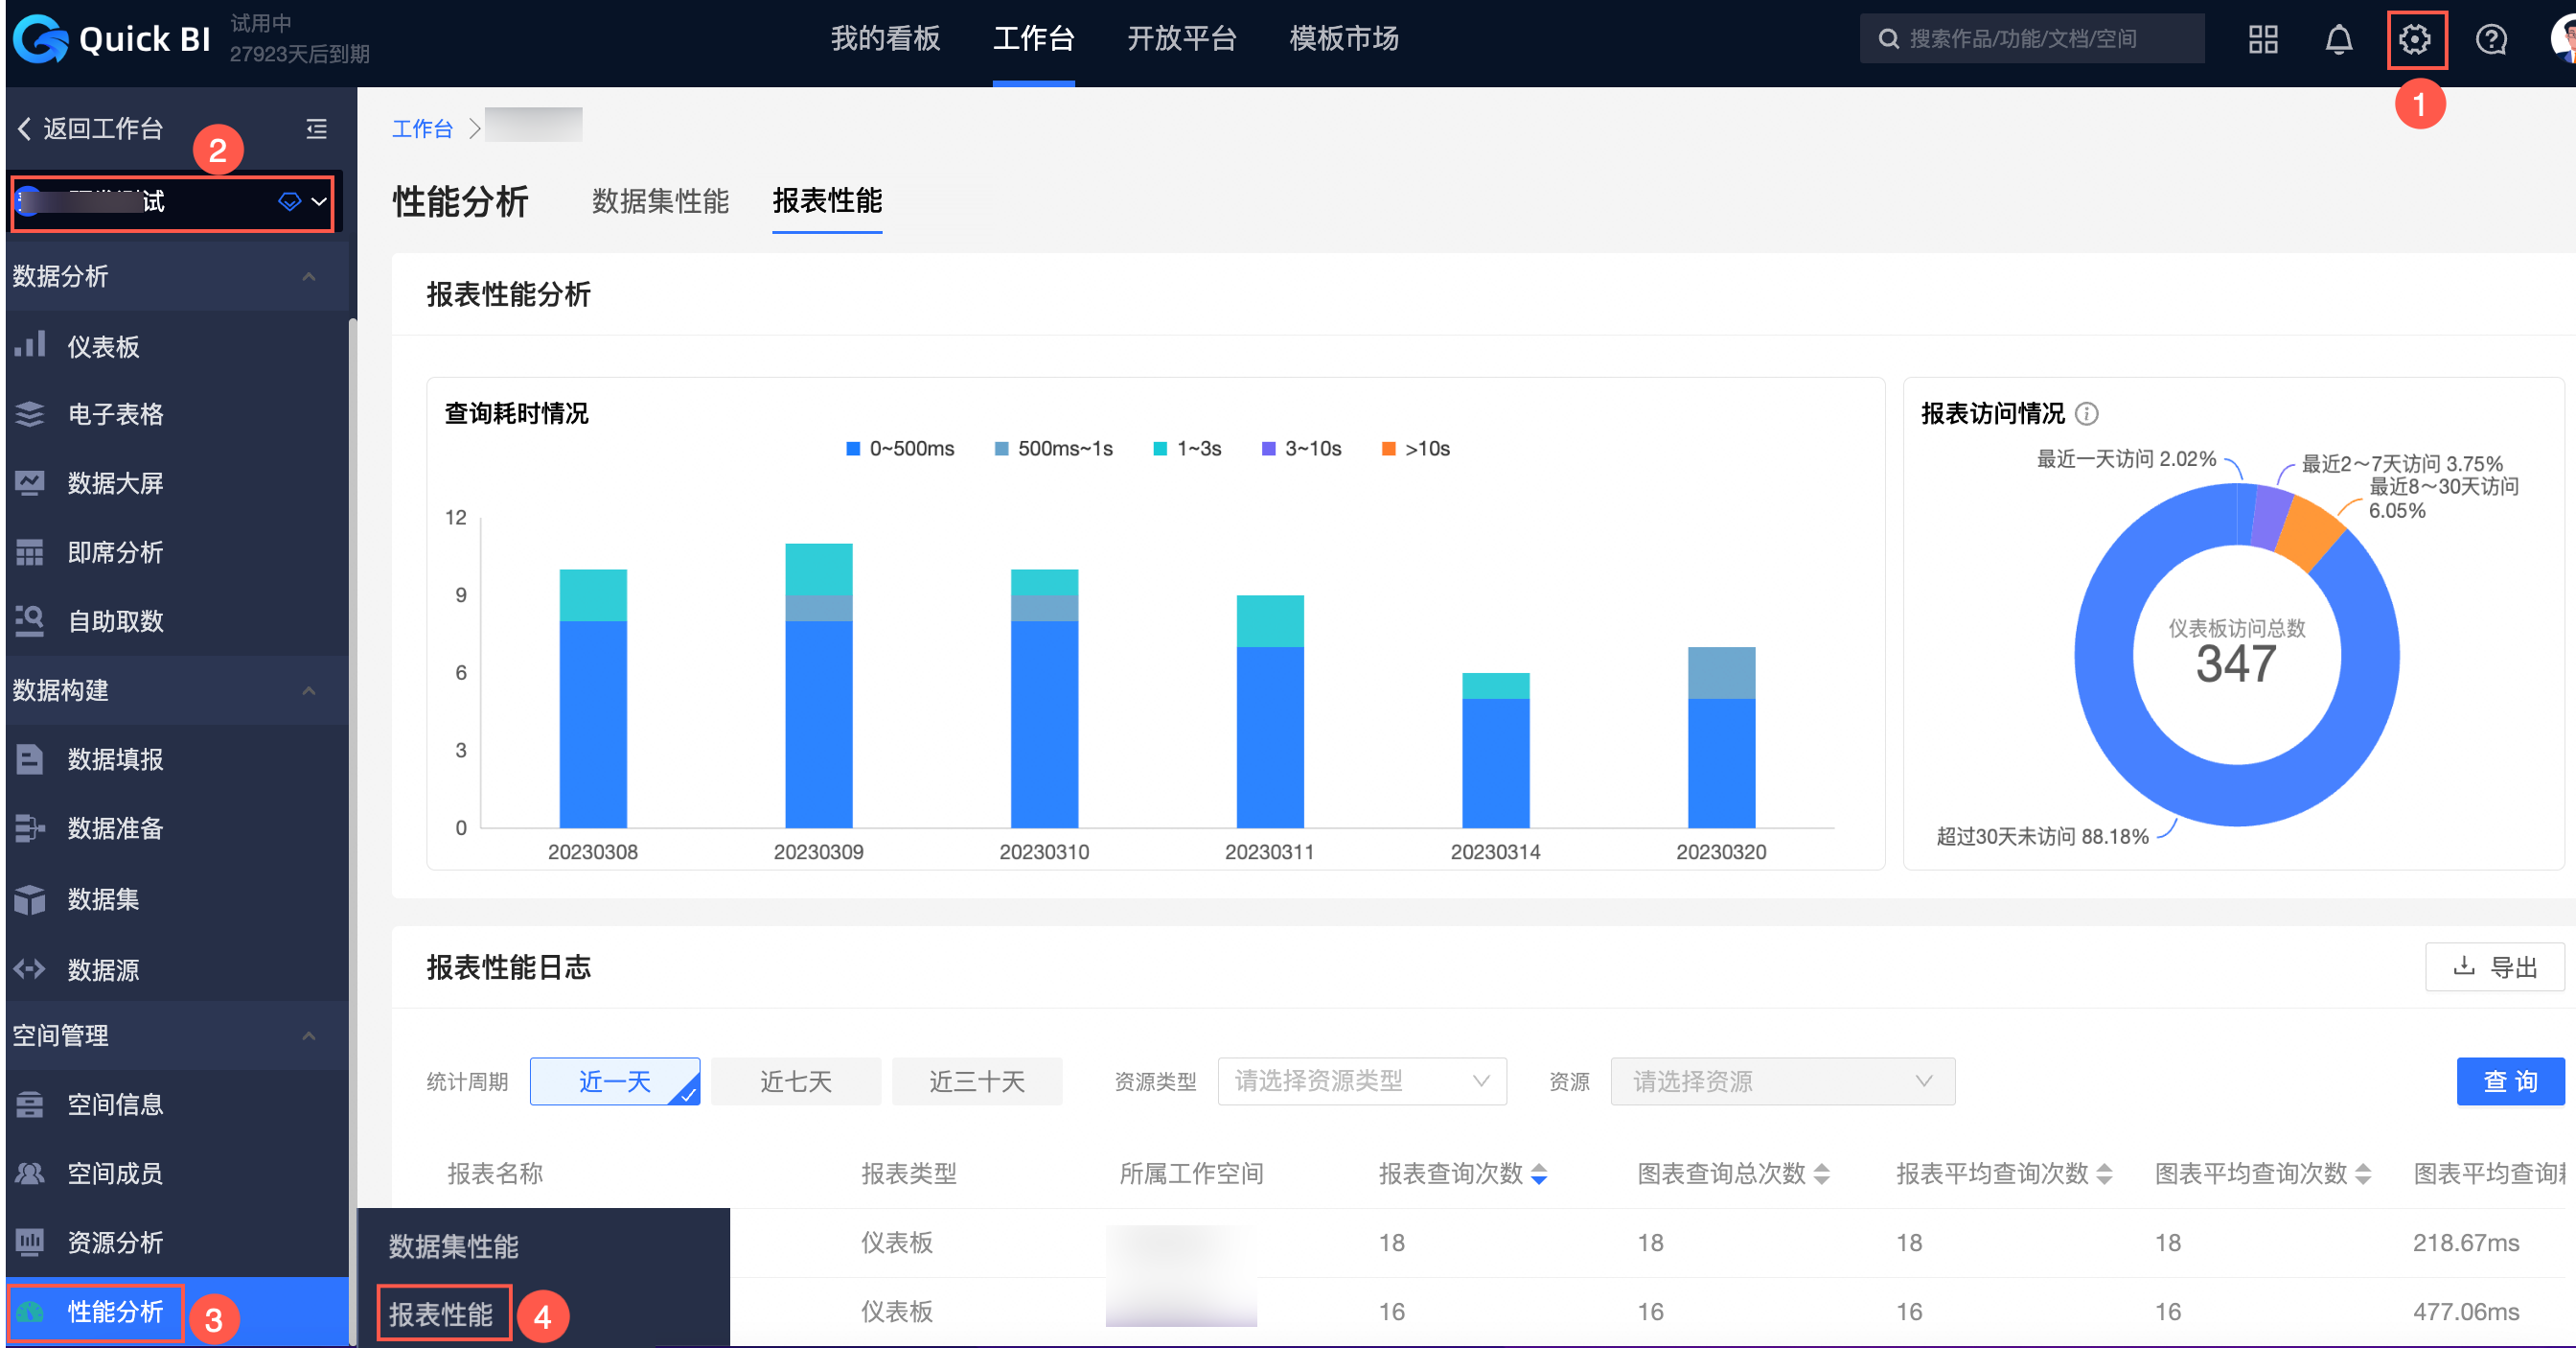Toggle the >10s legend series
The image size is (2576, 1348).
1416,449
